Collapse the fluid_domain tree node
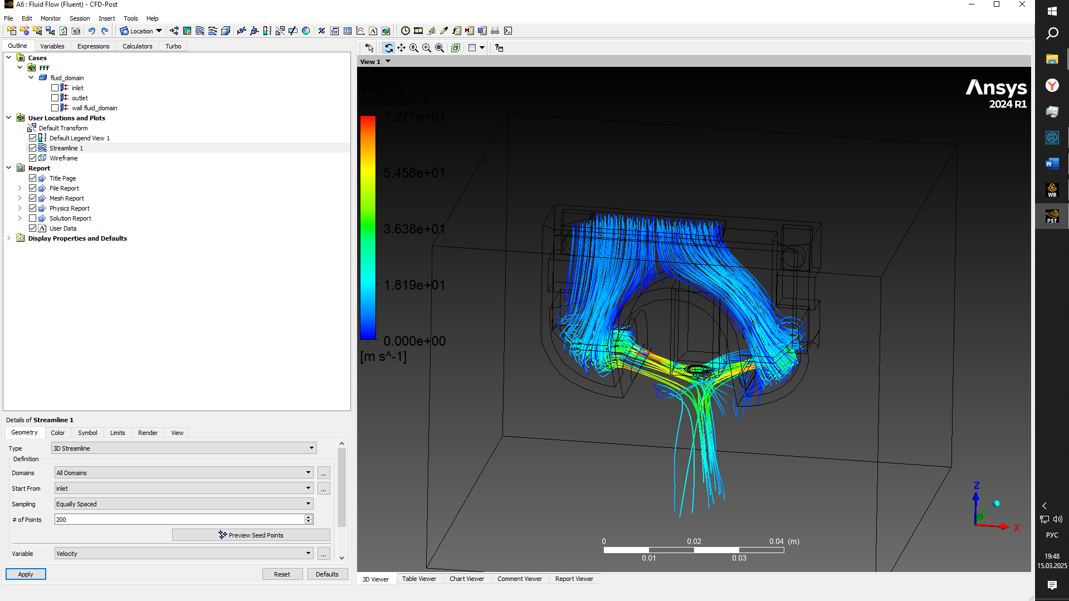 [31, 77]
